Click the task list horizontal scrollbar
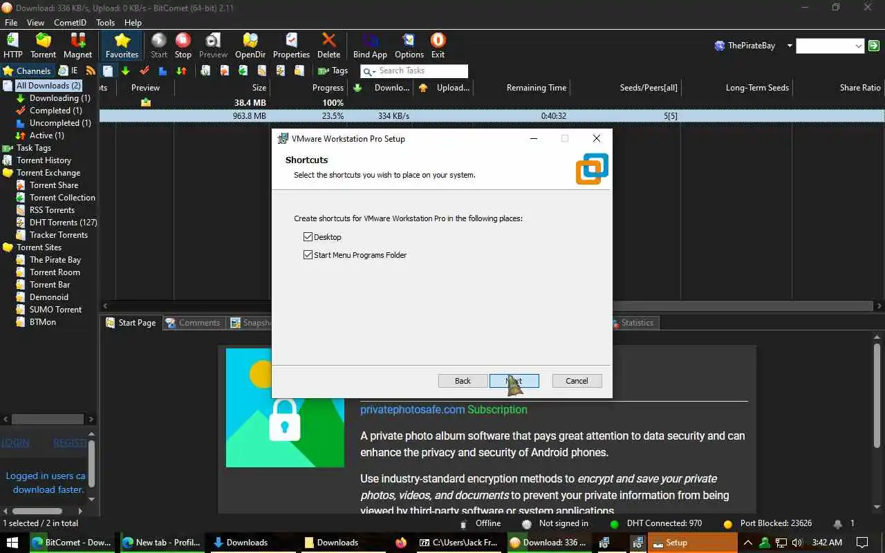The image size is (885, 553). 491,306
